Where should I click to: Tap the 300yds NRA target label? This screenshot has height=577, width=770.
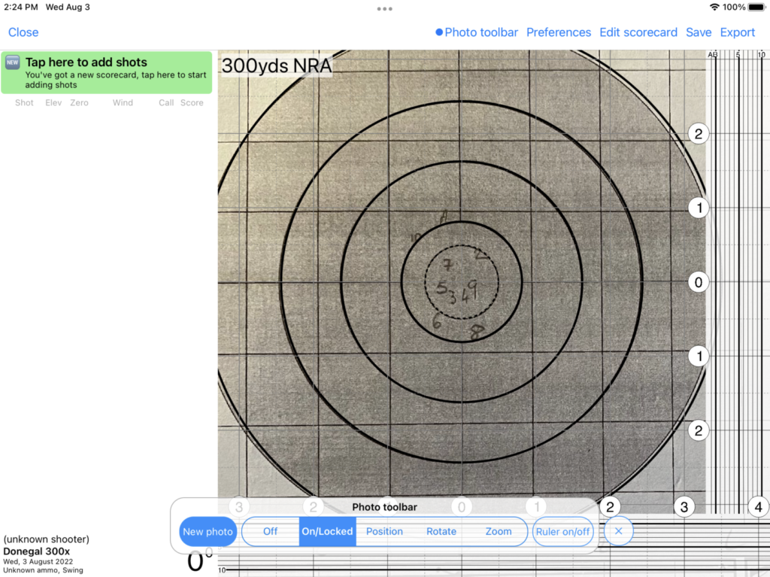click(276, 66)
